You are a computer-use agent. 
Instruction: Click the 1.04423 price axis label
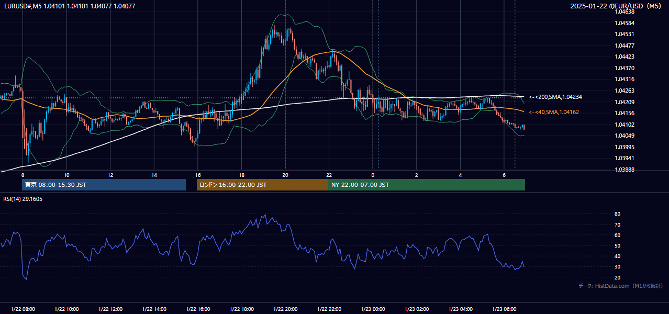point(625,57)
